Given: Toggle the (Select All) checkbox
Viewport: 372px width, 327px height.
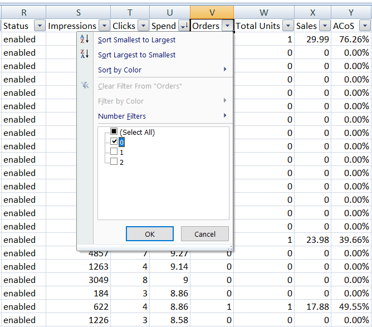Looking at the screenshot, I should 114,131.
